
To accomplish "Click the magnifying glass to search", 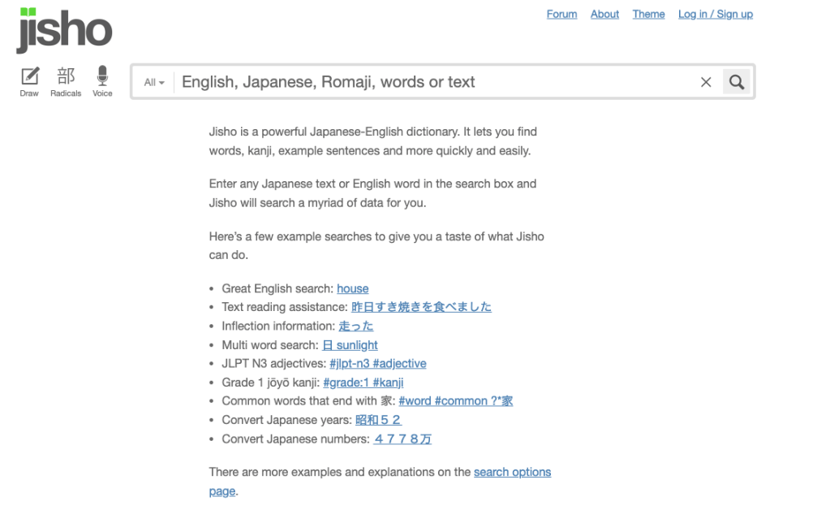I will click(735, 81).
